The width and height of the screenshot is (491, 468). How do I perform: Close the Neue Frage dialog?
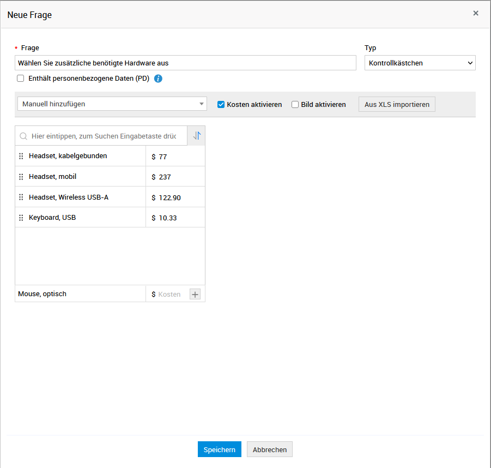click(x=476, y=13)
